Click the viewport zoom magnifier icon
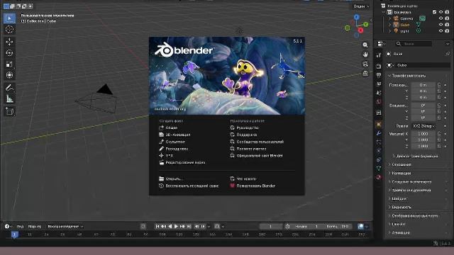 pos(365,45)
